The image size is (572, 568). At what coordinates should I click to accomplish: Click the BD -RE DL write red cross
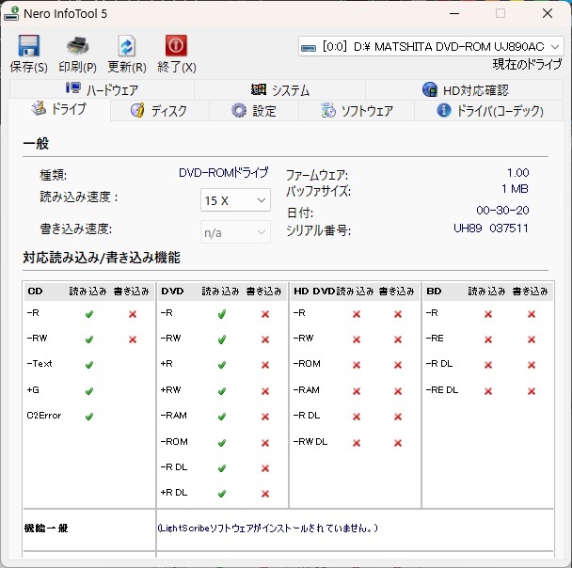tap(532, 391)
